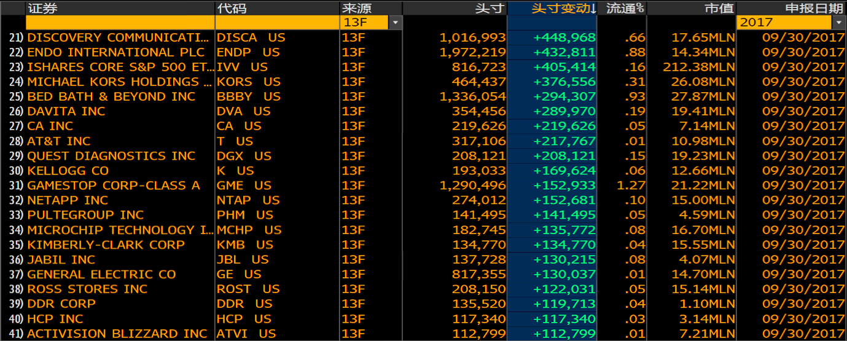The width and height of the screenshot is (847, 341).
Task: Select ISHARES CORE S&P 500 ET... security
Action: click(x=121, y=67)
